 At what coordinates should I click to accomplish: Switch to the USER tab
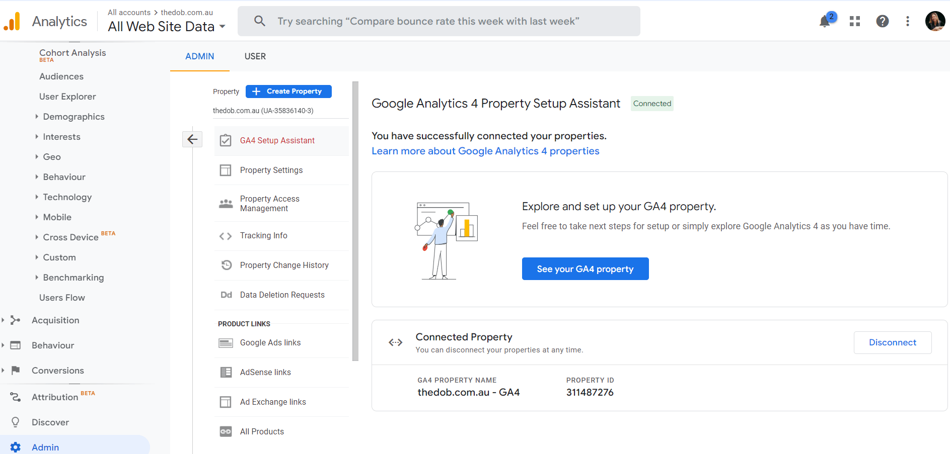255,56
